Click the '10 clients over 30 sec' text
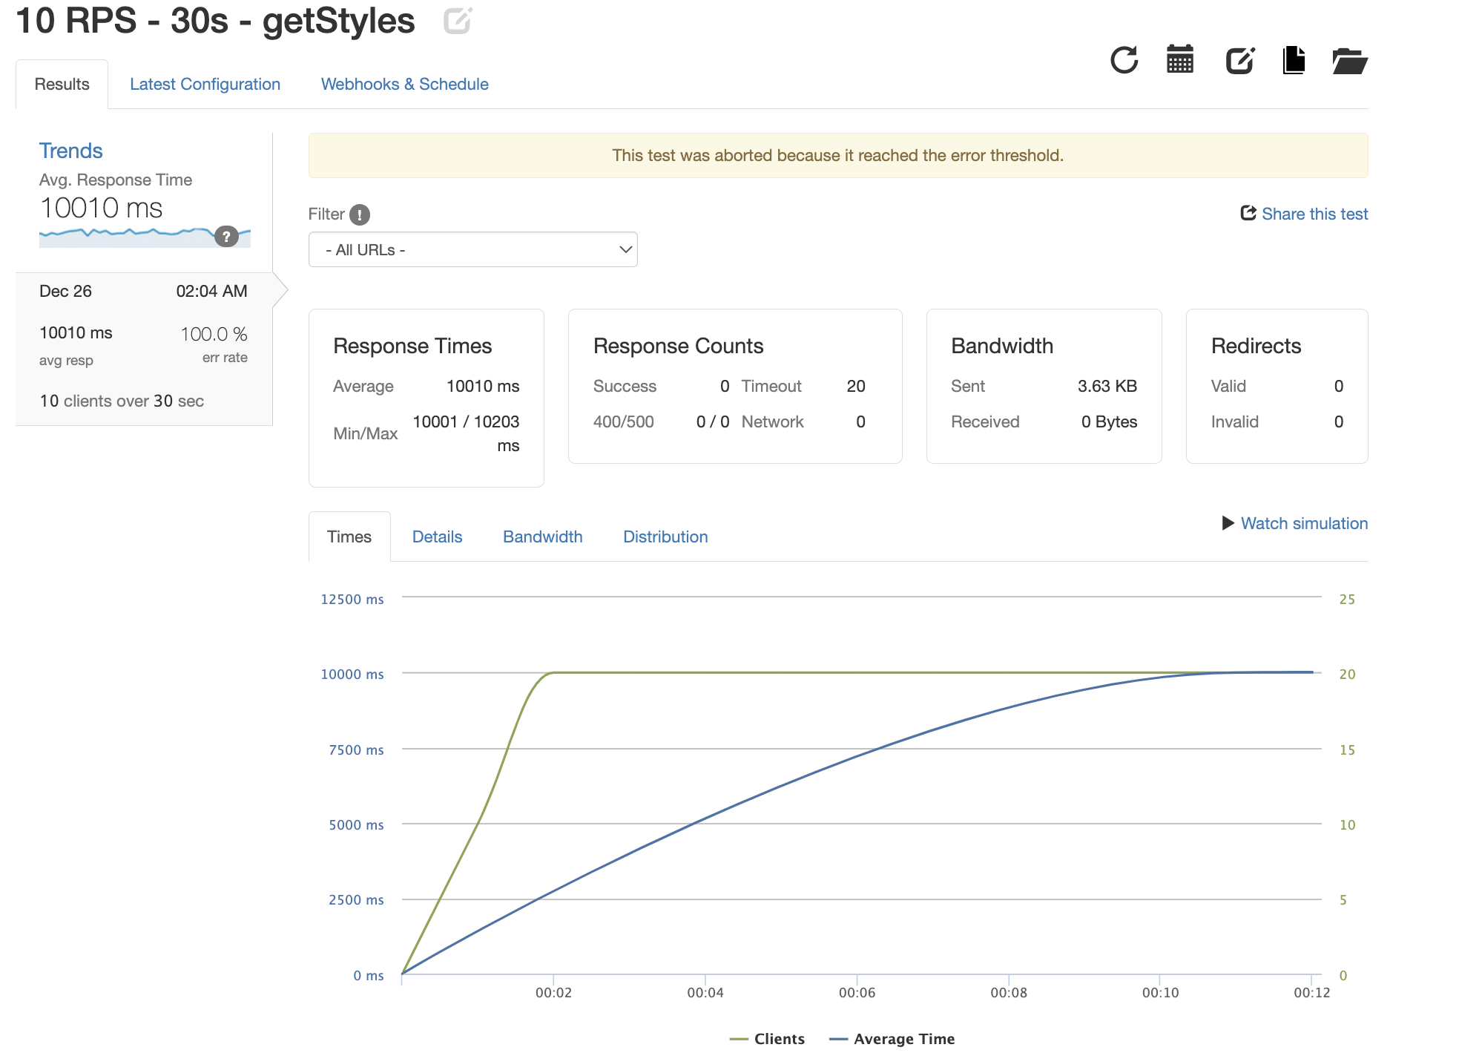 (x=122, y=401)
